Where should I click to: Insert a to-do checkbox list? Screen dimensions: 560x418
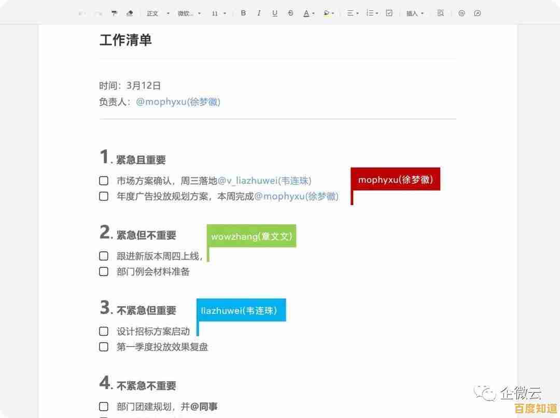[388, 13]
